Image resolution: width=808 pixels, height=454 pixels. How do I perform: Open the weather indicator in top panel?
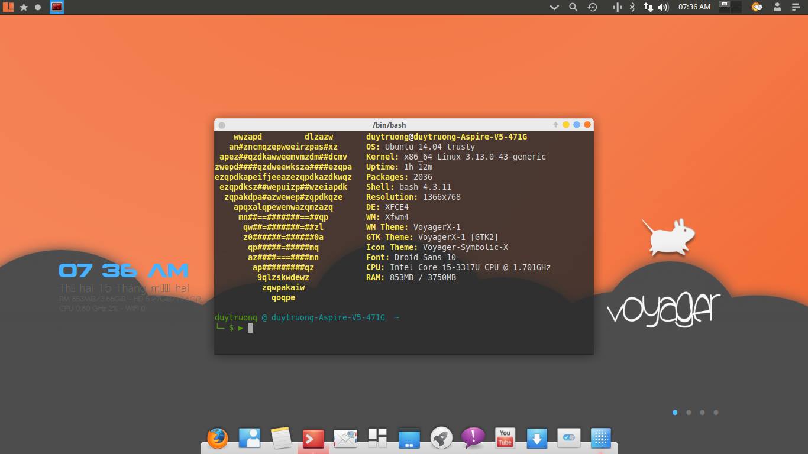point(757,7)
